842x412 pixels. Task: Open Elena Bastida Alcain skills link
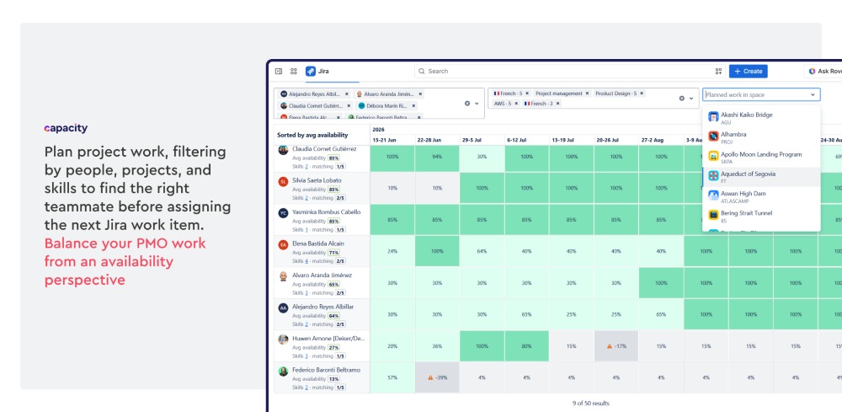(x=306, y=261)
